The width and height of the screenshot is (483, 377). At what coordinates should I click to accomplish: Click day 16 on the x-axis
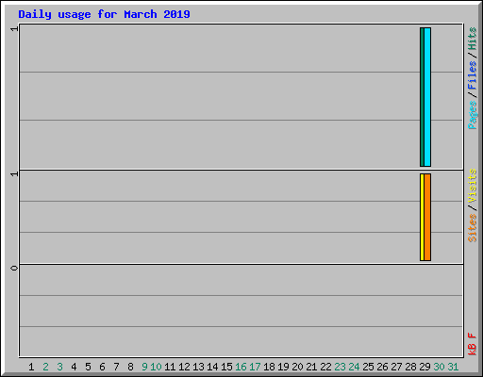(241, 367)
